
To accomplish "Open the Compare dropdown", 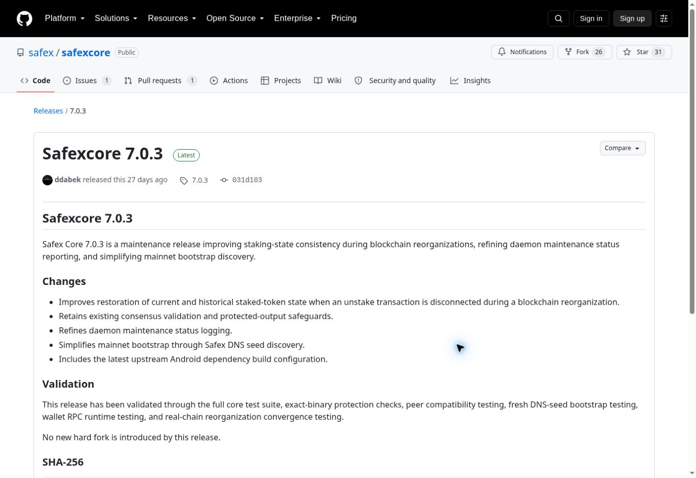I will 623,148.
